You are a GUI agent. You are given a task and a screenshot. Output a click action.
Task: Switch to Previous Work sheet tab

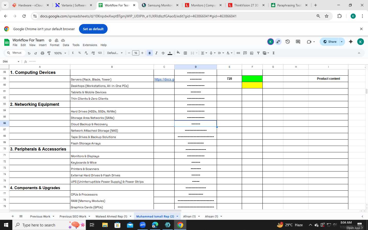pyautogui.click(x=40, y=216)
